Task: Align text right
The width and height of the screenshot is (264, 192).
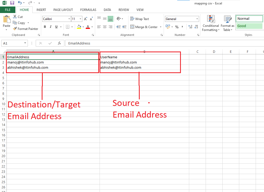Action: (x=110, y=27)
